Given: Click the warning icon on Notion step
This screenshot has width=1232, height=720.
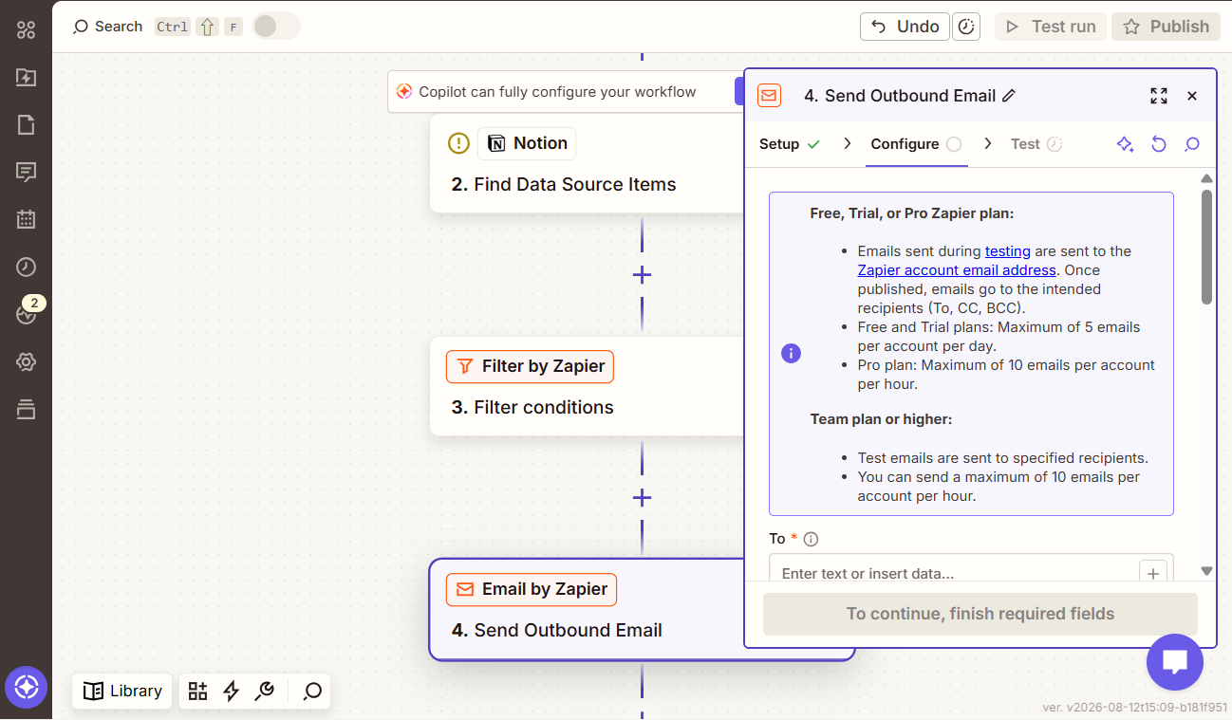Looking at the screenshot, I should [459, 143].
